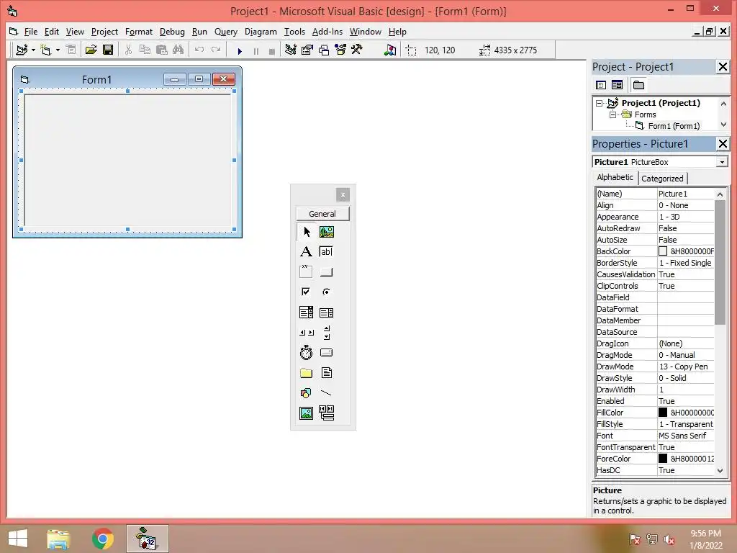
Task: Choose the DirListBox folder control tool
Action: (307, 373)
